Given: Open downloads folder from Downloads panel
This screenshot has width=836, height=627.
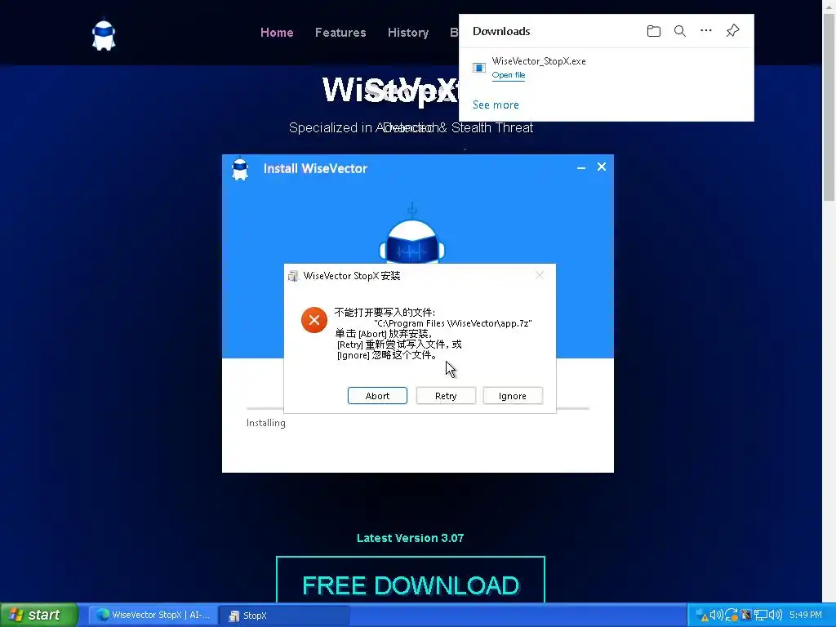Looking at the screenshot, I should pos(654,31).
